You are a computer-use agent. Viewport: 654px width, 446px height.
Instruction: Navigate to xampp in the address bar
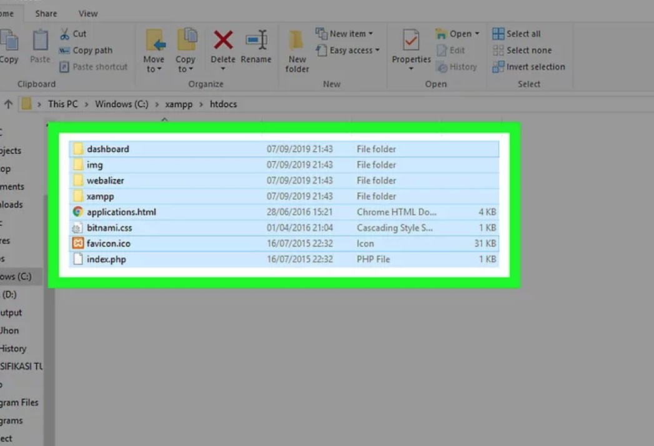179,104
